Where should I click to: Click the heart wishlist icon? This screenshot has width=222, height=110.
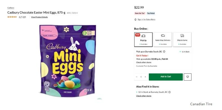(188, 77)
